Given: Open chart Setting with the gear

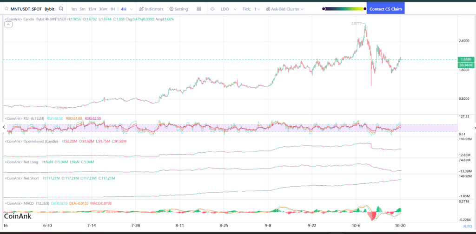Looking at the screenshot, I should pos(178,9).
